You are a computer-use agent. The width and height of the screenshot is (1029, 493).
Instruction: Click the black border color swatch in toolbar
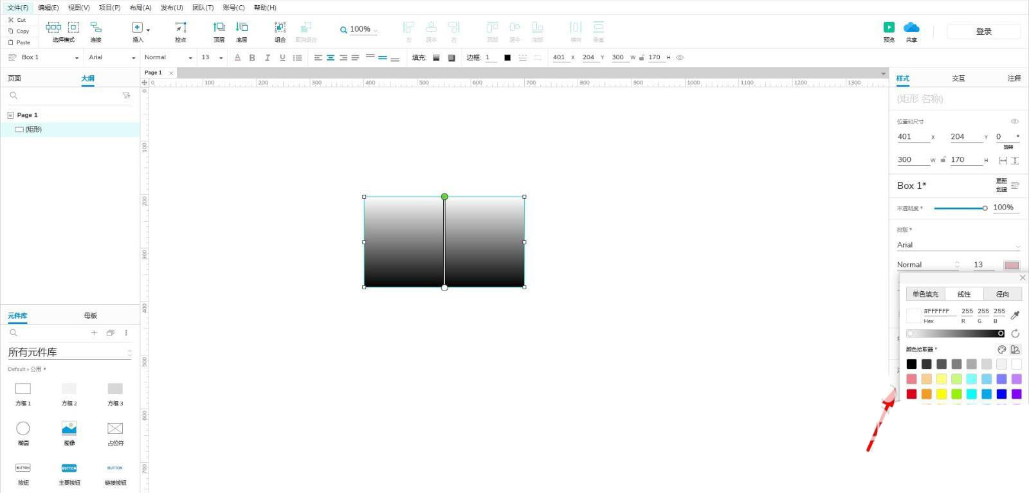[507, 58]
